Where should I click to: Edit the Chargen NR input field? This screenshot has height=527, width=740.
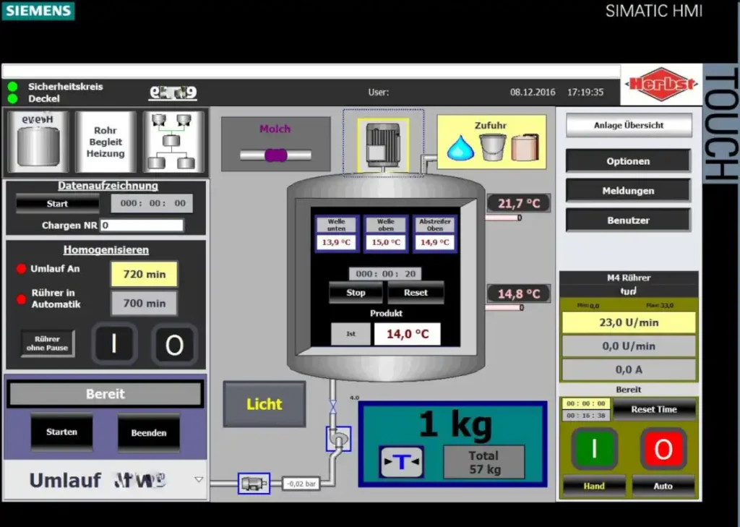[142, 226]
